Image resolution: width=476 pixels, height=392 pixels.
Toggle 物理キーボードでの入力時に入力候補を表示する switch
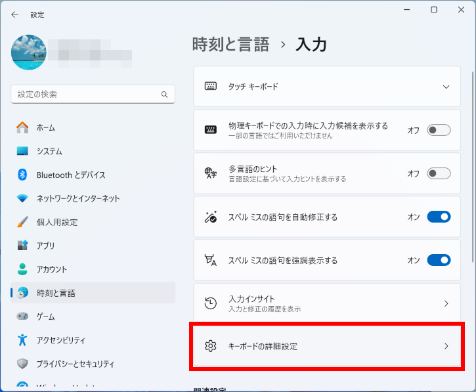point(439,130)
